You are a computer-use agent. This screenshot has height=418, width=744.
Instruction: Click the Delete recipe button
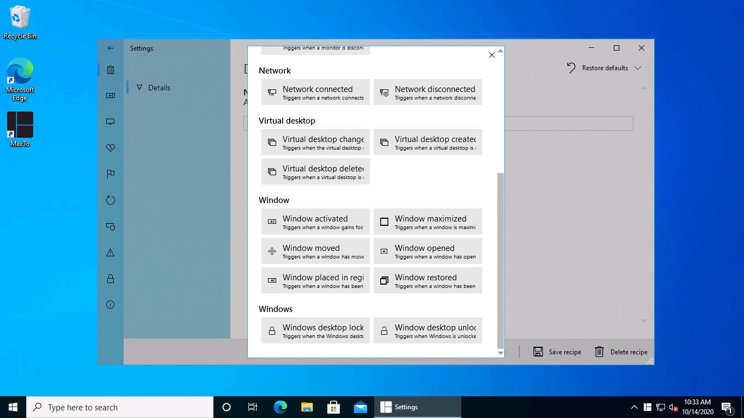[x=621, y=352]
